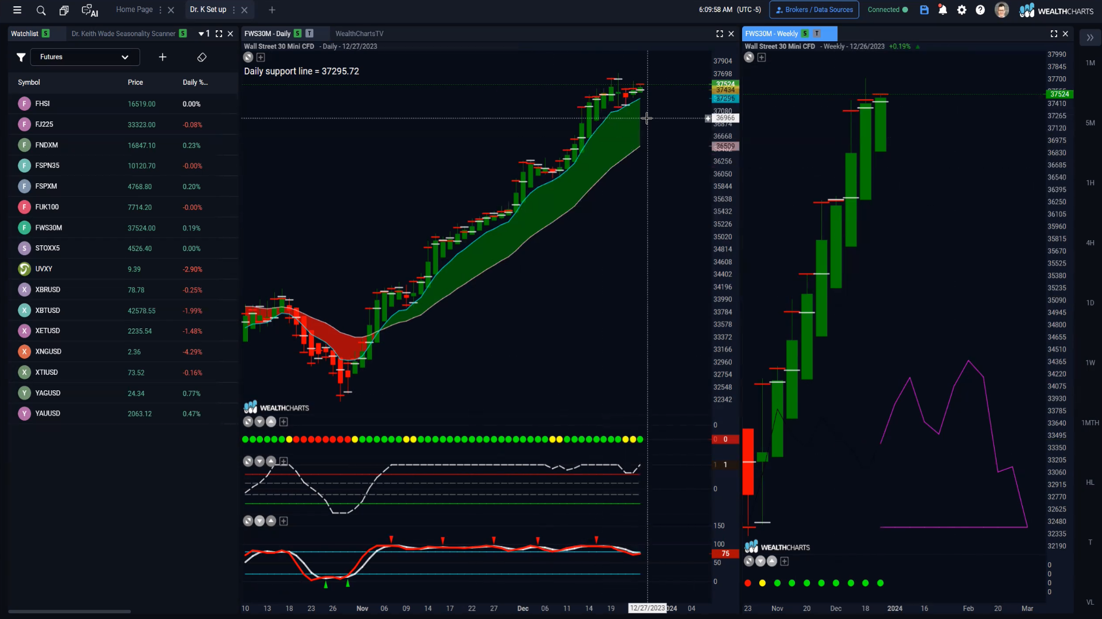
Task: Click plus square on the Weekly dots pane
Action: coord(785,562)
